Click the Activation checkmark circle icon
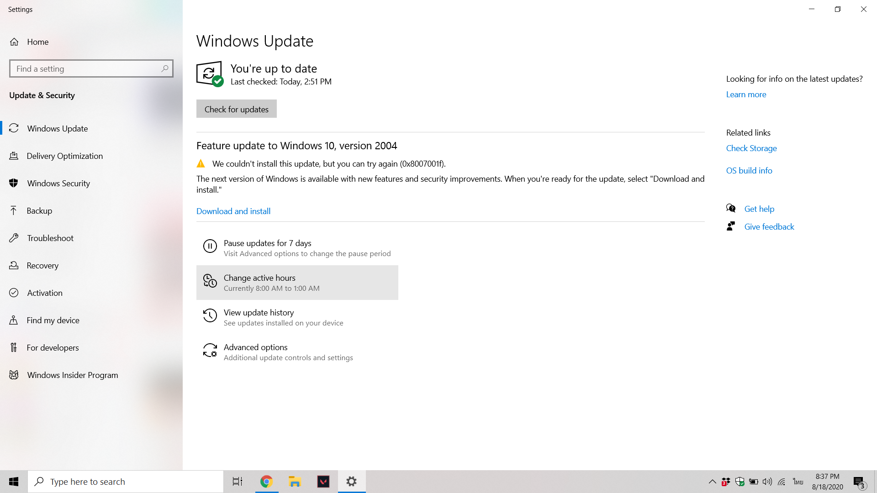The width and height of the screenshot is (877, 493). point(14,293)
